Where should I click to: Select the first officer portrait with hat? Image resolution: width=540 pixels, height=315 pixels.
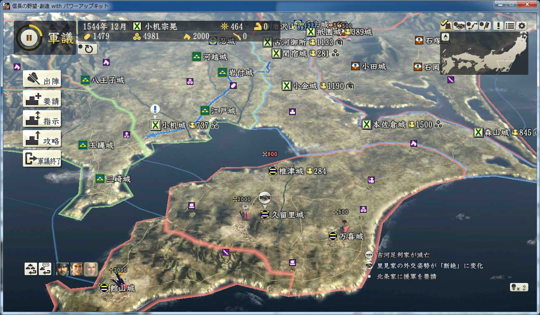pos(62,269)
